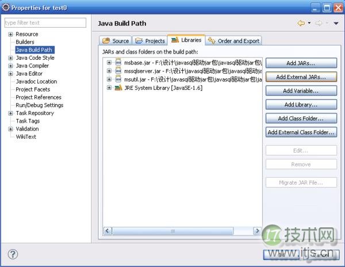Image resolution: width=345 pixels, height=267 pixels.
Task: Expand the Validation node
Action: pos(10,129)
